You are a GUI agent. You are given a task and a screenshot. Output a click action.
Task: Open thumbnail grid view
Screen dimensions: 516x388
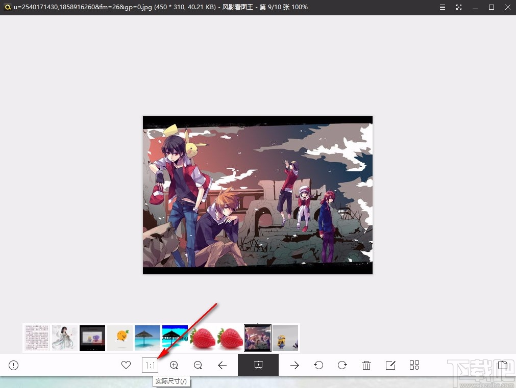pyautogui.click(x=414, y=365)
